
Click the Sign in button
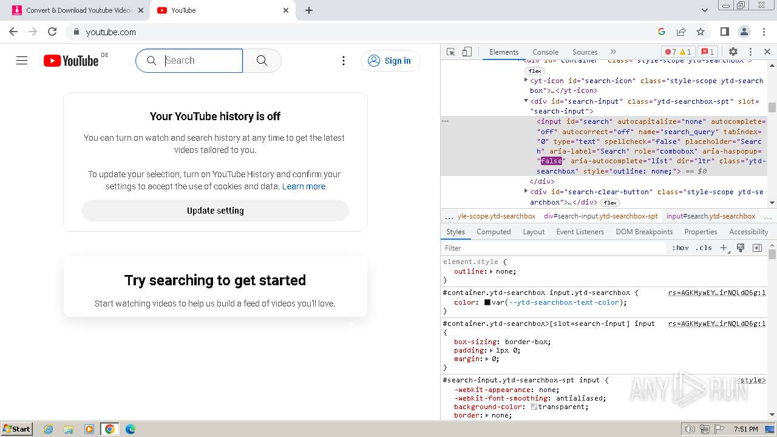pos(390,61)
